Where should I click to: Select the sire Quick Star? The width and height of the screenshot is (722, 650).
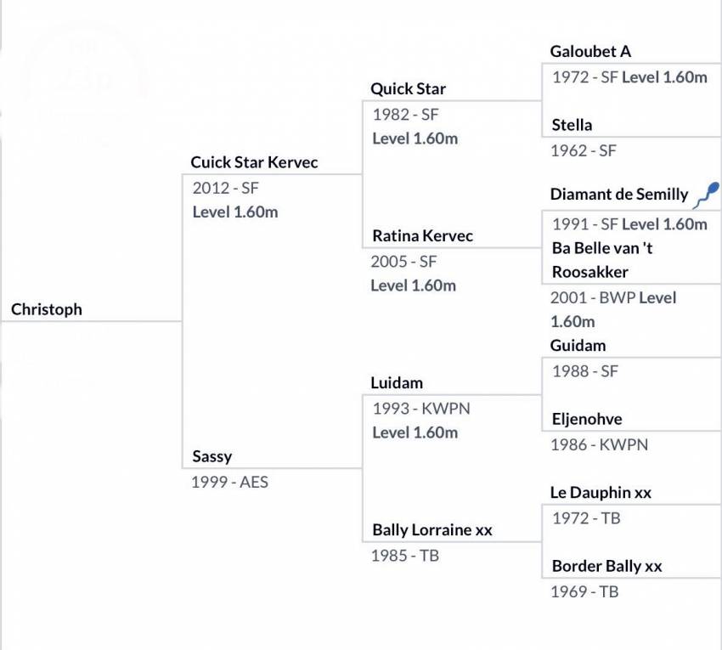408,88
